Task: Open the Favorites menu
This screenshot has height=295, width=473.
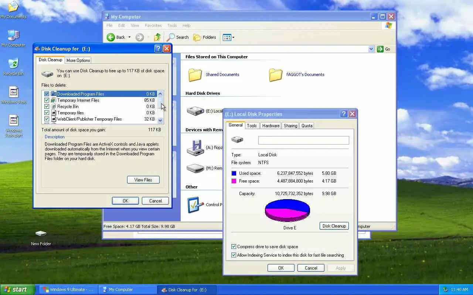Action: tap(153, 25)
